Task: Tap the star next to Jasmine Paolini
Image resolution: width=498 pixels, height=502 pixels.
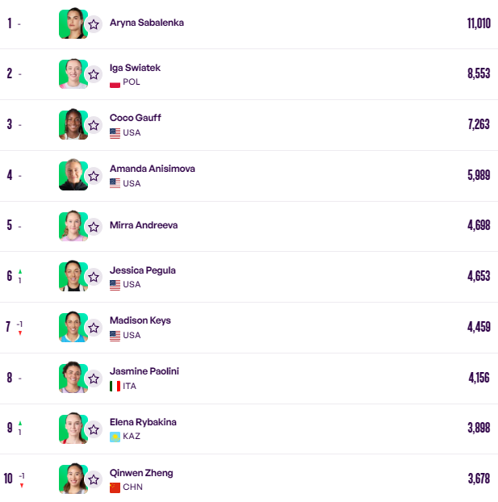Action: (x=94, y=379)
